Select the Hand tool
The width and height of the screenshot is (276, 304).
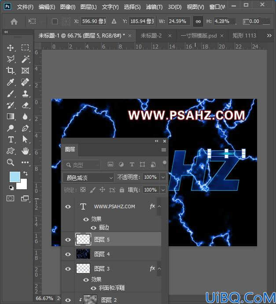(x=25, y=150)
